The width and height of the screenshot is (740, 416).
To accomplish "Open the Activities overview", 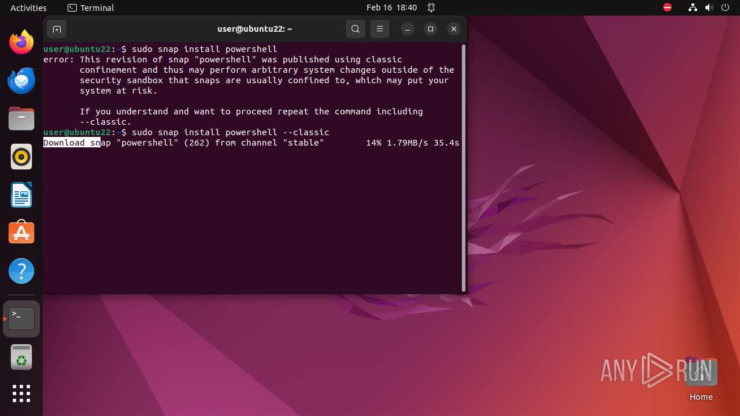I will click(28, 8).
